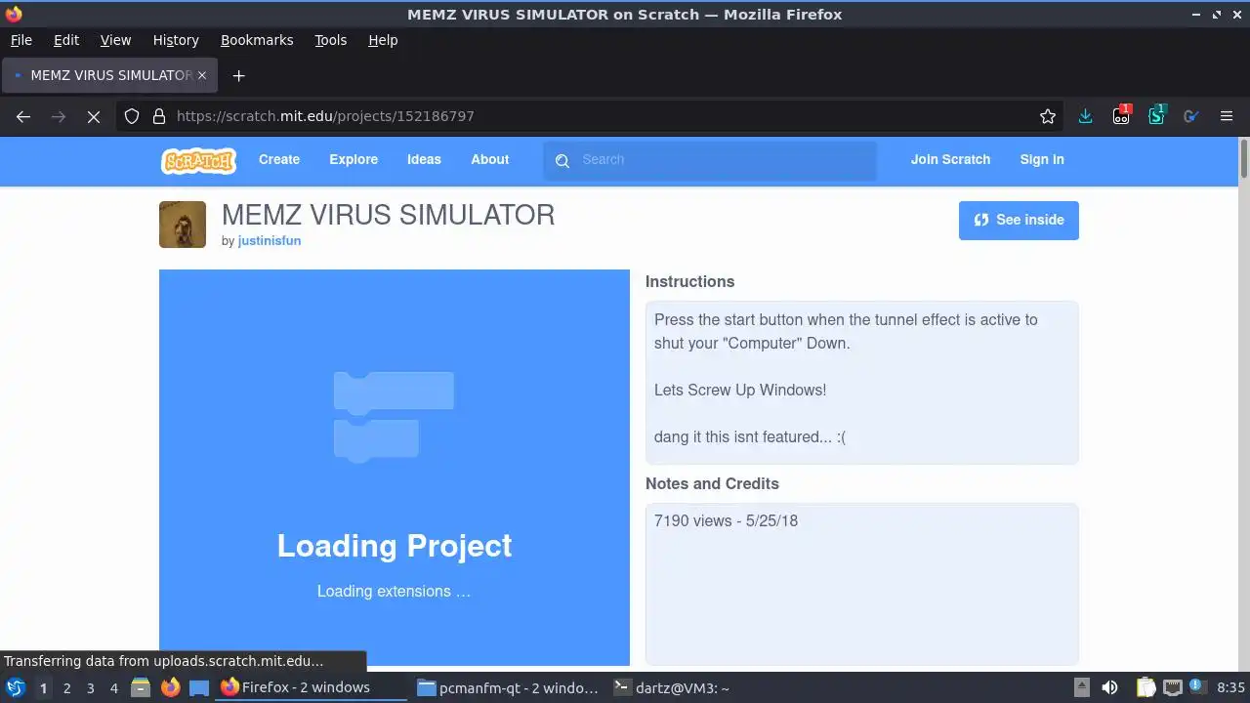Click the "Lets Screw Up Windows!" text

pos(740,391)
